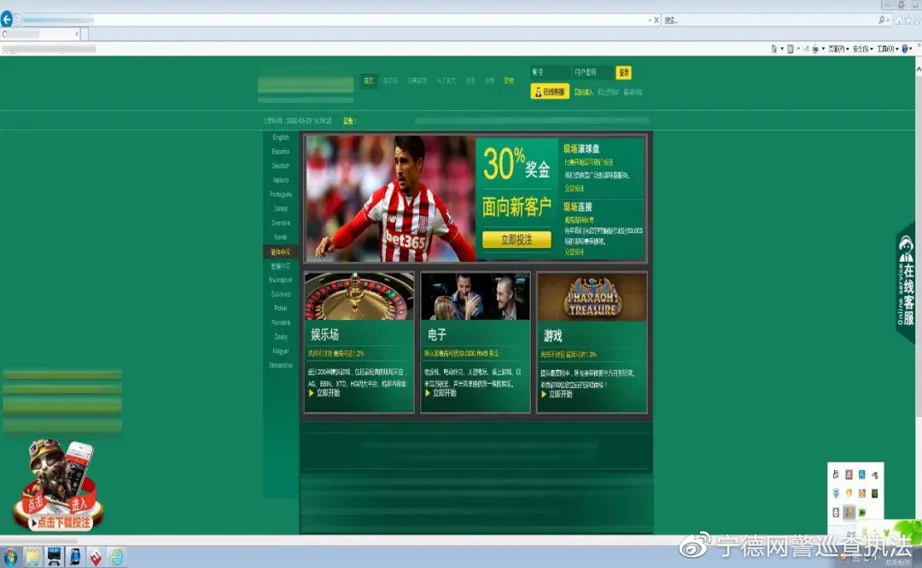Click the 现场连接 heading
The width and height of the screenshot is (922, 568).
577,206
